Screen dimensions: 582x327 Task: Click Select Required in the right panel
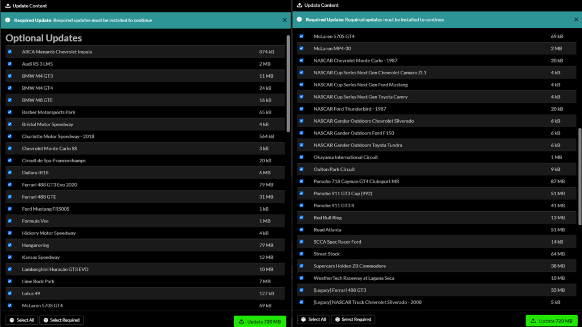[x=353, y=319]
